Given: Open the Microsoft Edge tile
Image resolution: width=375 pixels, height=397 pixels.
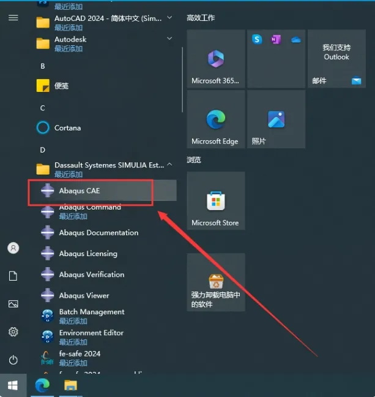Looking at the screenshot, I should [x=216, y=119].
